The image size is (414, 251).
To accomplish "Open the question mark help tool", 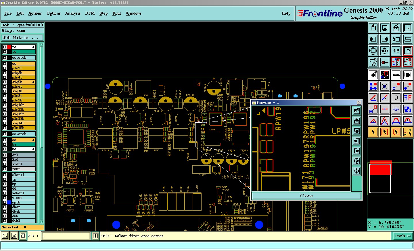I will [x=408, y=51].
